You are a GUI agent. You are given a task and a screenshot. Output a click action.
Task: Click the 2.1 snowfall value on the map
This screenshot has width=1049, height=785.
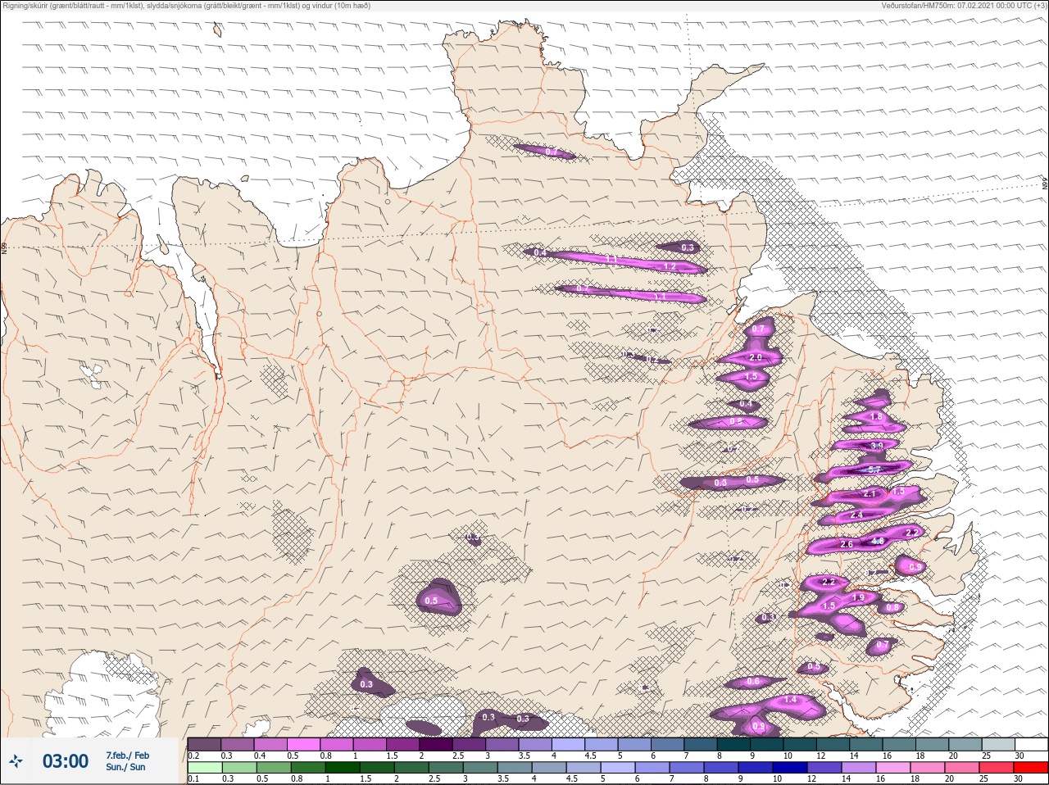(x=870, y=494)
